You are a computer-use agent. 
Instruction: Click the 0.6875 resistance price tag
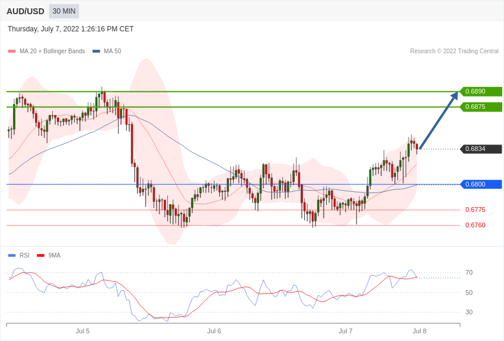click(x=481, y=107)
